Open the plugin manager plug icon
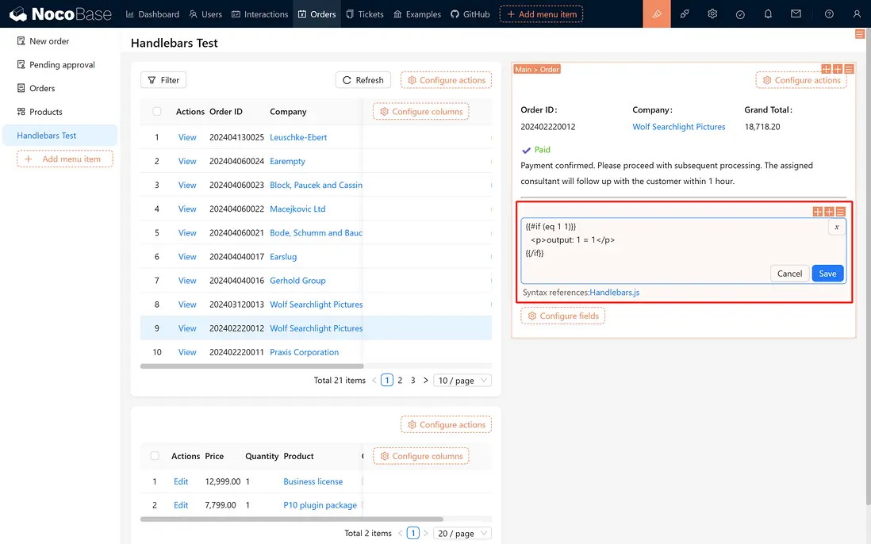871x544 pixels. point(685,14)
